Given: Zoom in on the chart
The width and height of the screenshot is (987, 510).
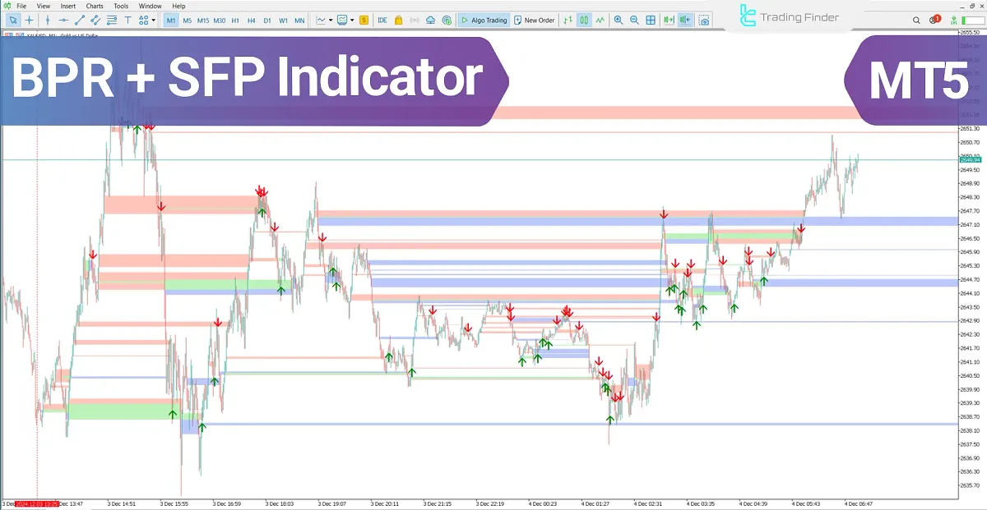Looking at the screenshot, I should pos(618,20).
